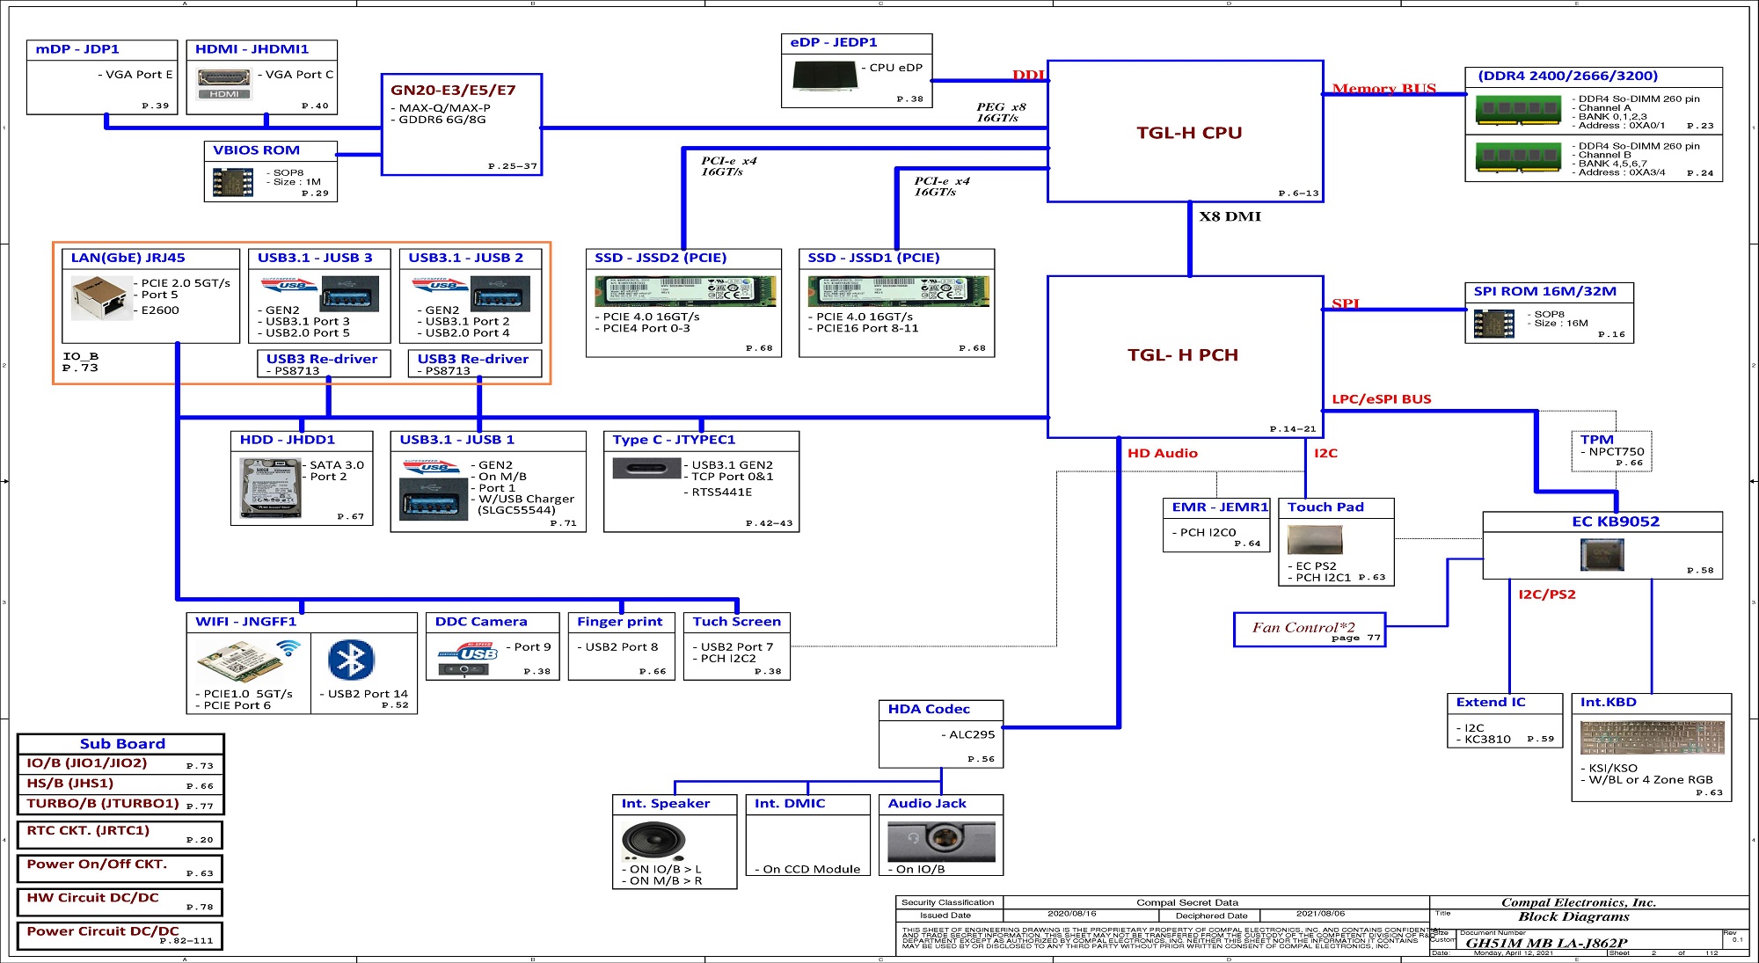Click the Audio Jack image

(941, 841)
